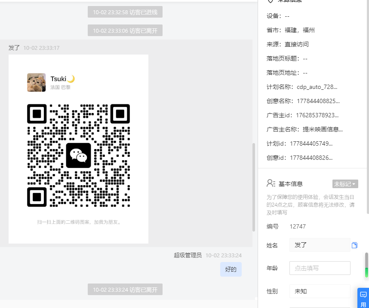Open the 未标记 tag dropdown
This screenshot has height=308, width=369.
click(345, 184)
